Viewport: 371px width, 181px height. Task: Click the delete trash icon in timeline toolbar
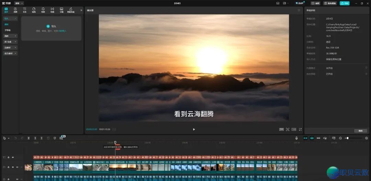tap(48, 138)
